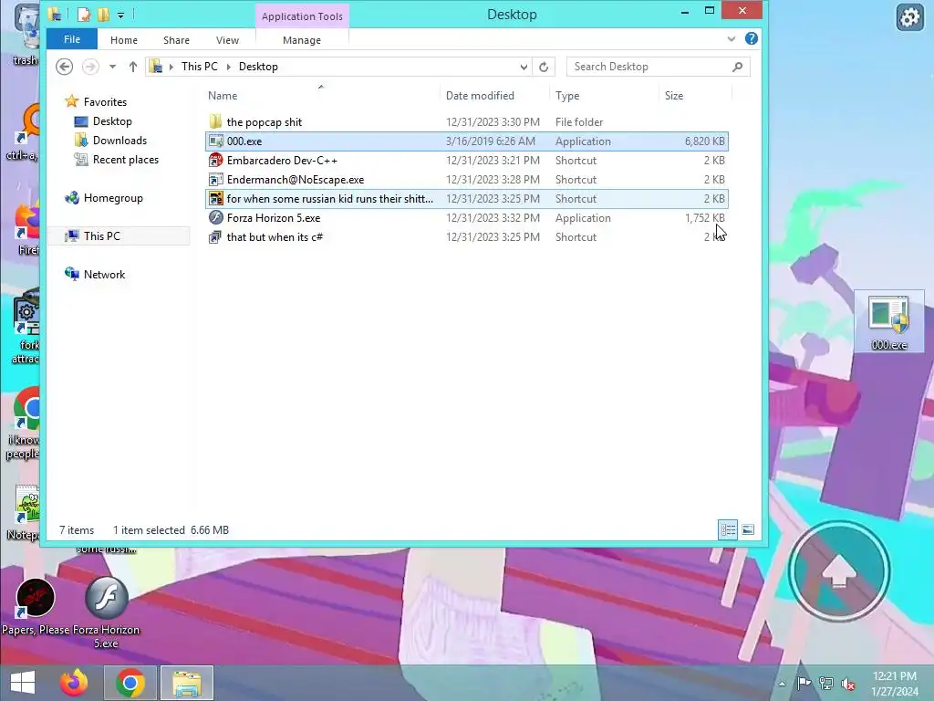This screenshot has height=701, width=934.
Task: Open the settings gear on the desktop corner
Action: click(x=909, y=17)
